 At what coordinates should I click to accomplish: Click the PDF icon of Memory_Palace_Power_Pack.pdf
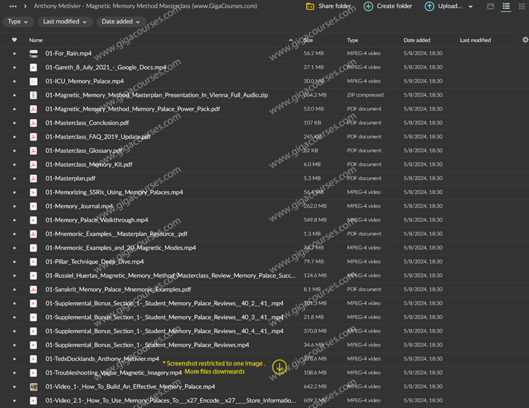point(34,109)
